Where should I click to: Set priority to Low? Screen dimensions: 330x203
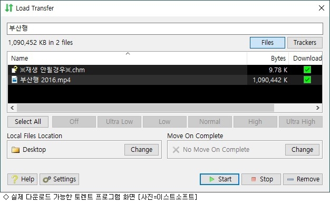point(164,122)
